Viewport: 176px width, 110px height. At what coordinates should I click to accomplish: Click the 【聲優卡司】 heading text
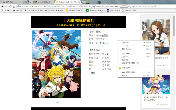(x=95, y=50)
